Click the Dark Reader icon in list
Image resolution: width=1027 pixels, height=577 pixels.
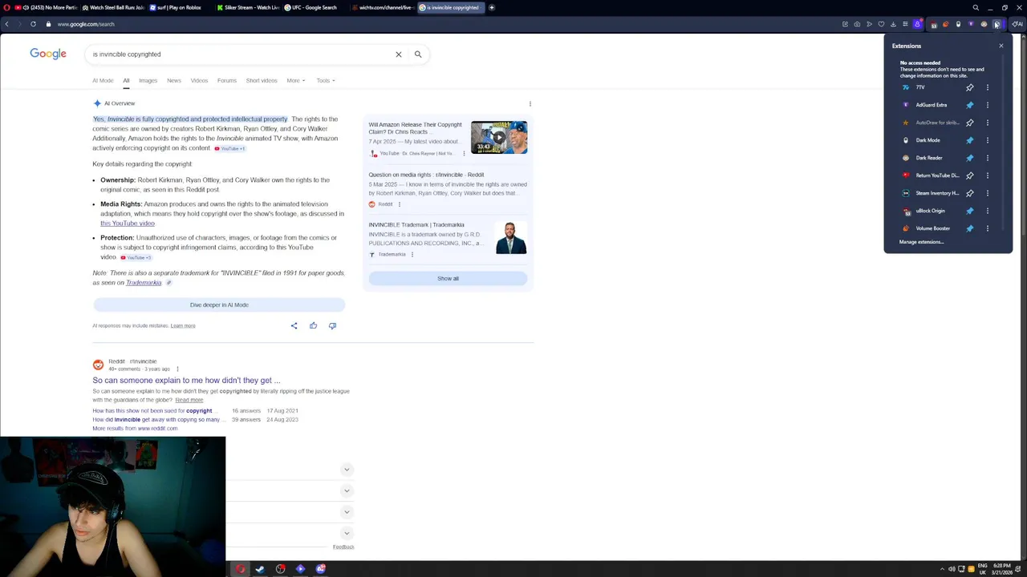click(x=906, y=158)
